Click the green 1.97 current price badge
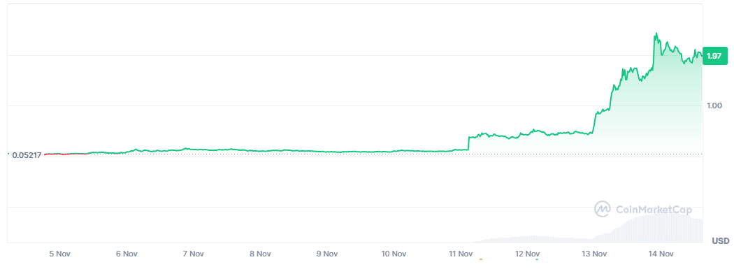 pyautogui.click(x=714, y=56)
